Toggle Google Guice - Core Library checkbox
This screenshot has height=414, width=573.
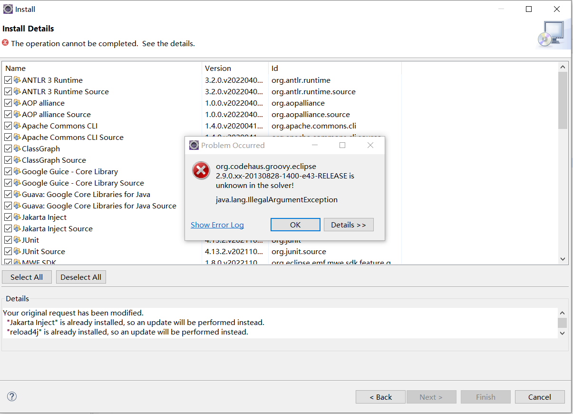coord(8,171)
